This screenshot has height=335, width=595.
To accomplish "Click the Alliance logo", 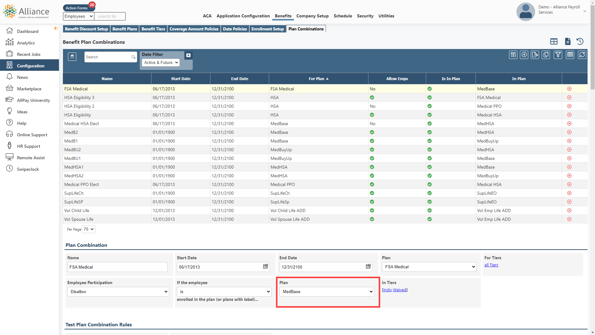I will pos(26,11).
